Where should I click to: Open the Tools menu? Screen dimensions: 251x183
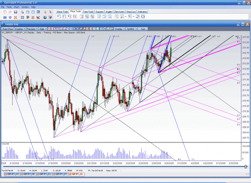9,7
